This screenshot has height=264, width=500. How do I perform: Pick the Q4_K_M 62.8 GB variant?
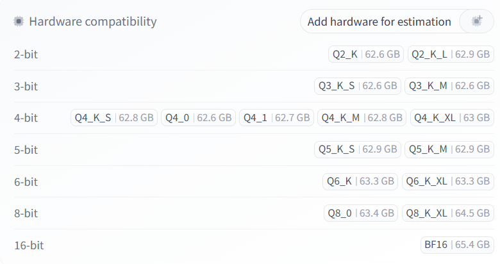click(362, 118)
